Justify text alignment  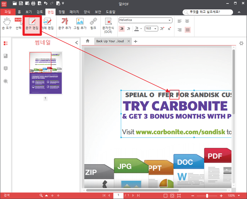pyautogui.click(x=188, y=30)
